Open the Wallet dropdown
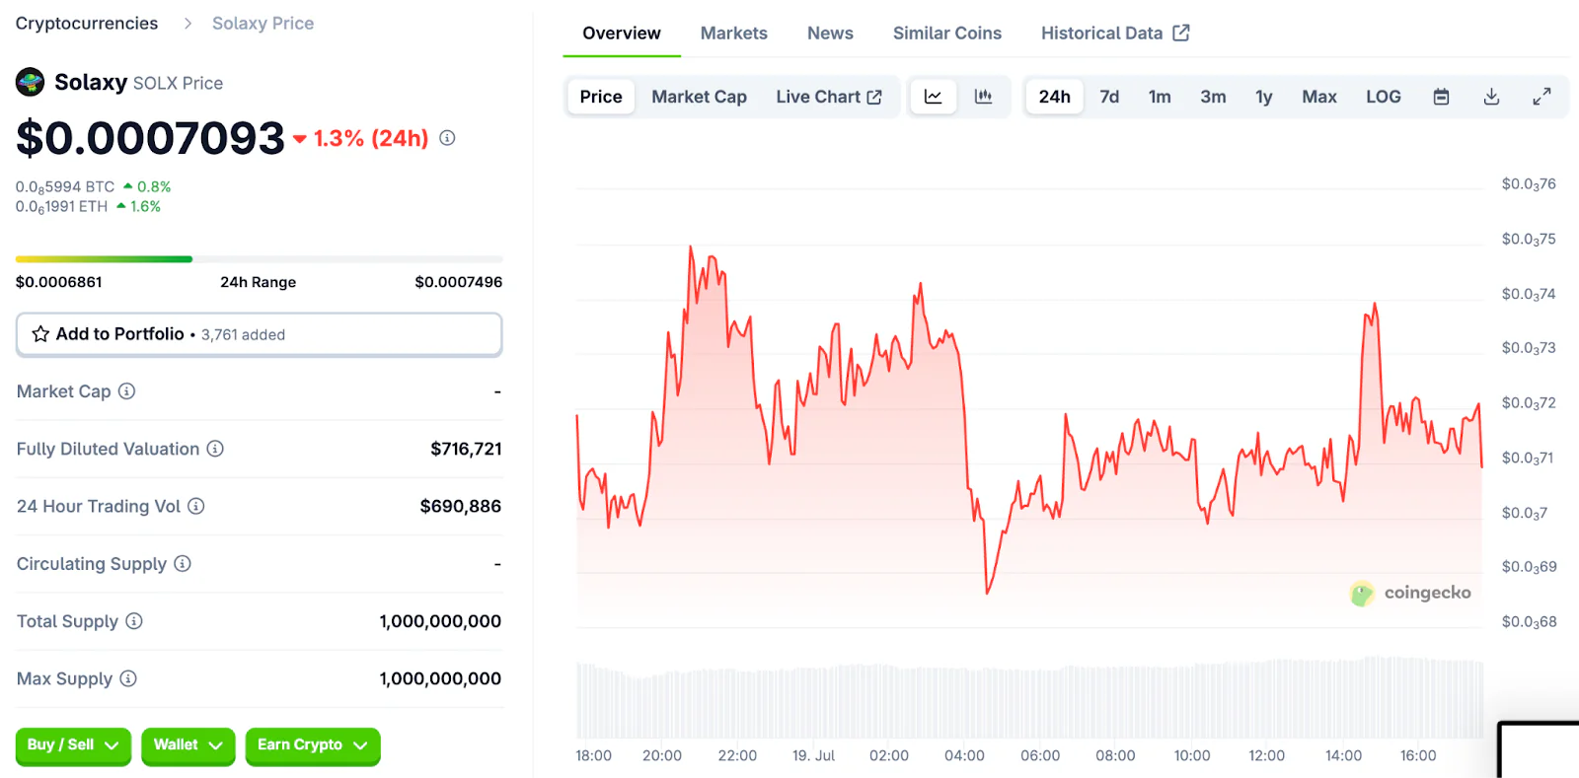 pyautogui.click(x=188, y=745)
